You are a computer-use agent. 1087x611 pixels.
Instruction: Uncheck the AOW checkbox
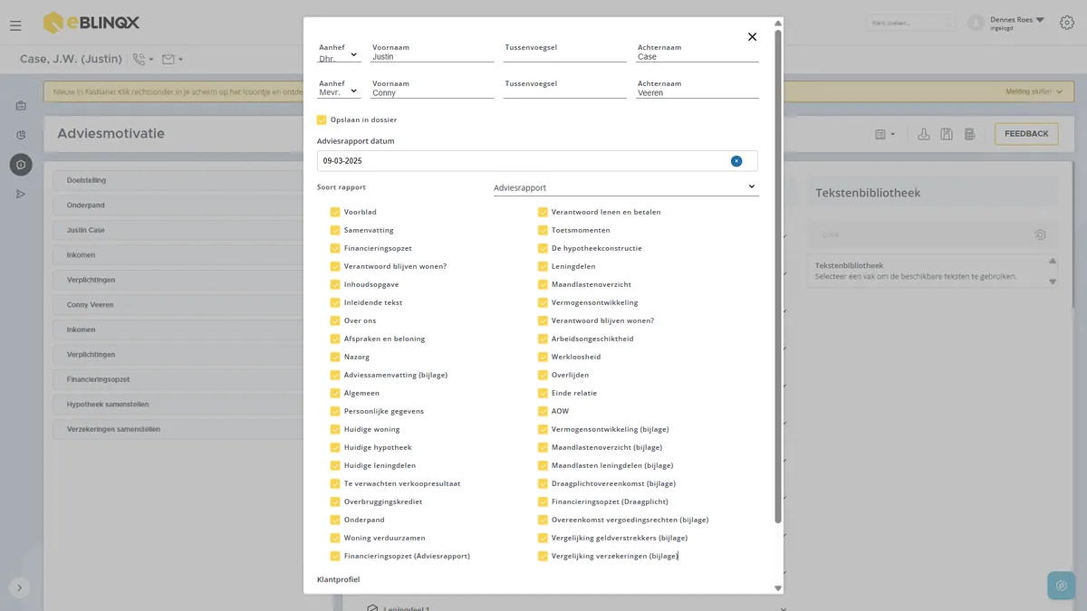pyautogui.click(x=543, y=411)
